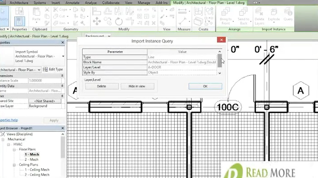Open the Architectural - Floor Plan instance filter dropdown
318x178 pixels.
point(39,70)
